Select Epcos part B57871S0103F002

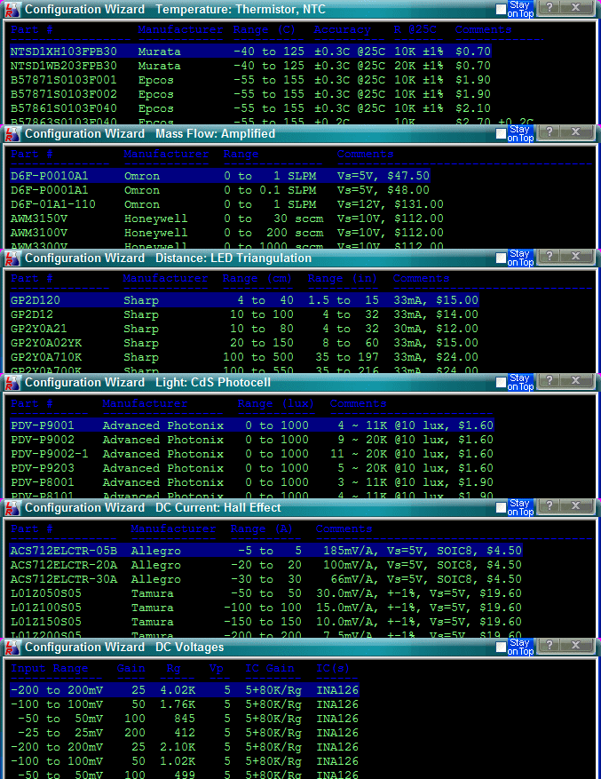(x=250, y=94)
